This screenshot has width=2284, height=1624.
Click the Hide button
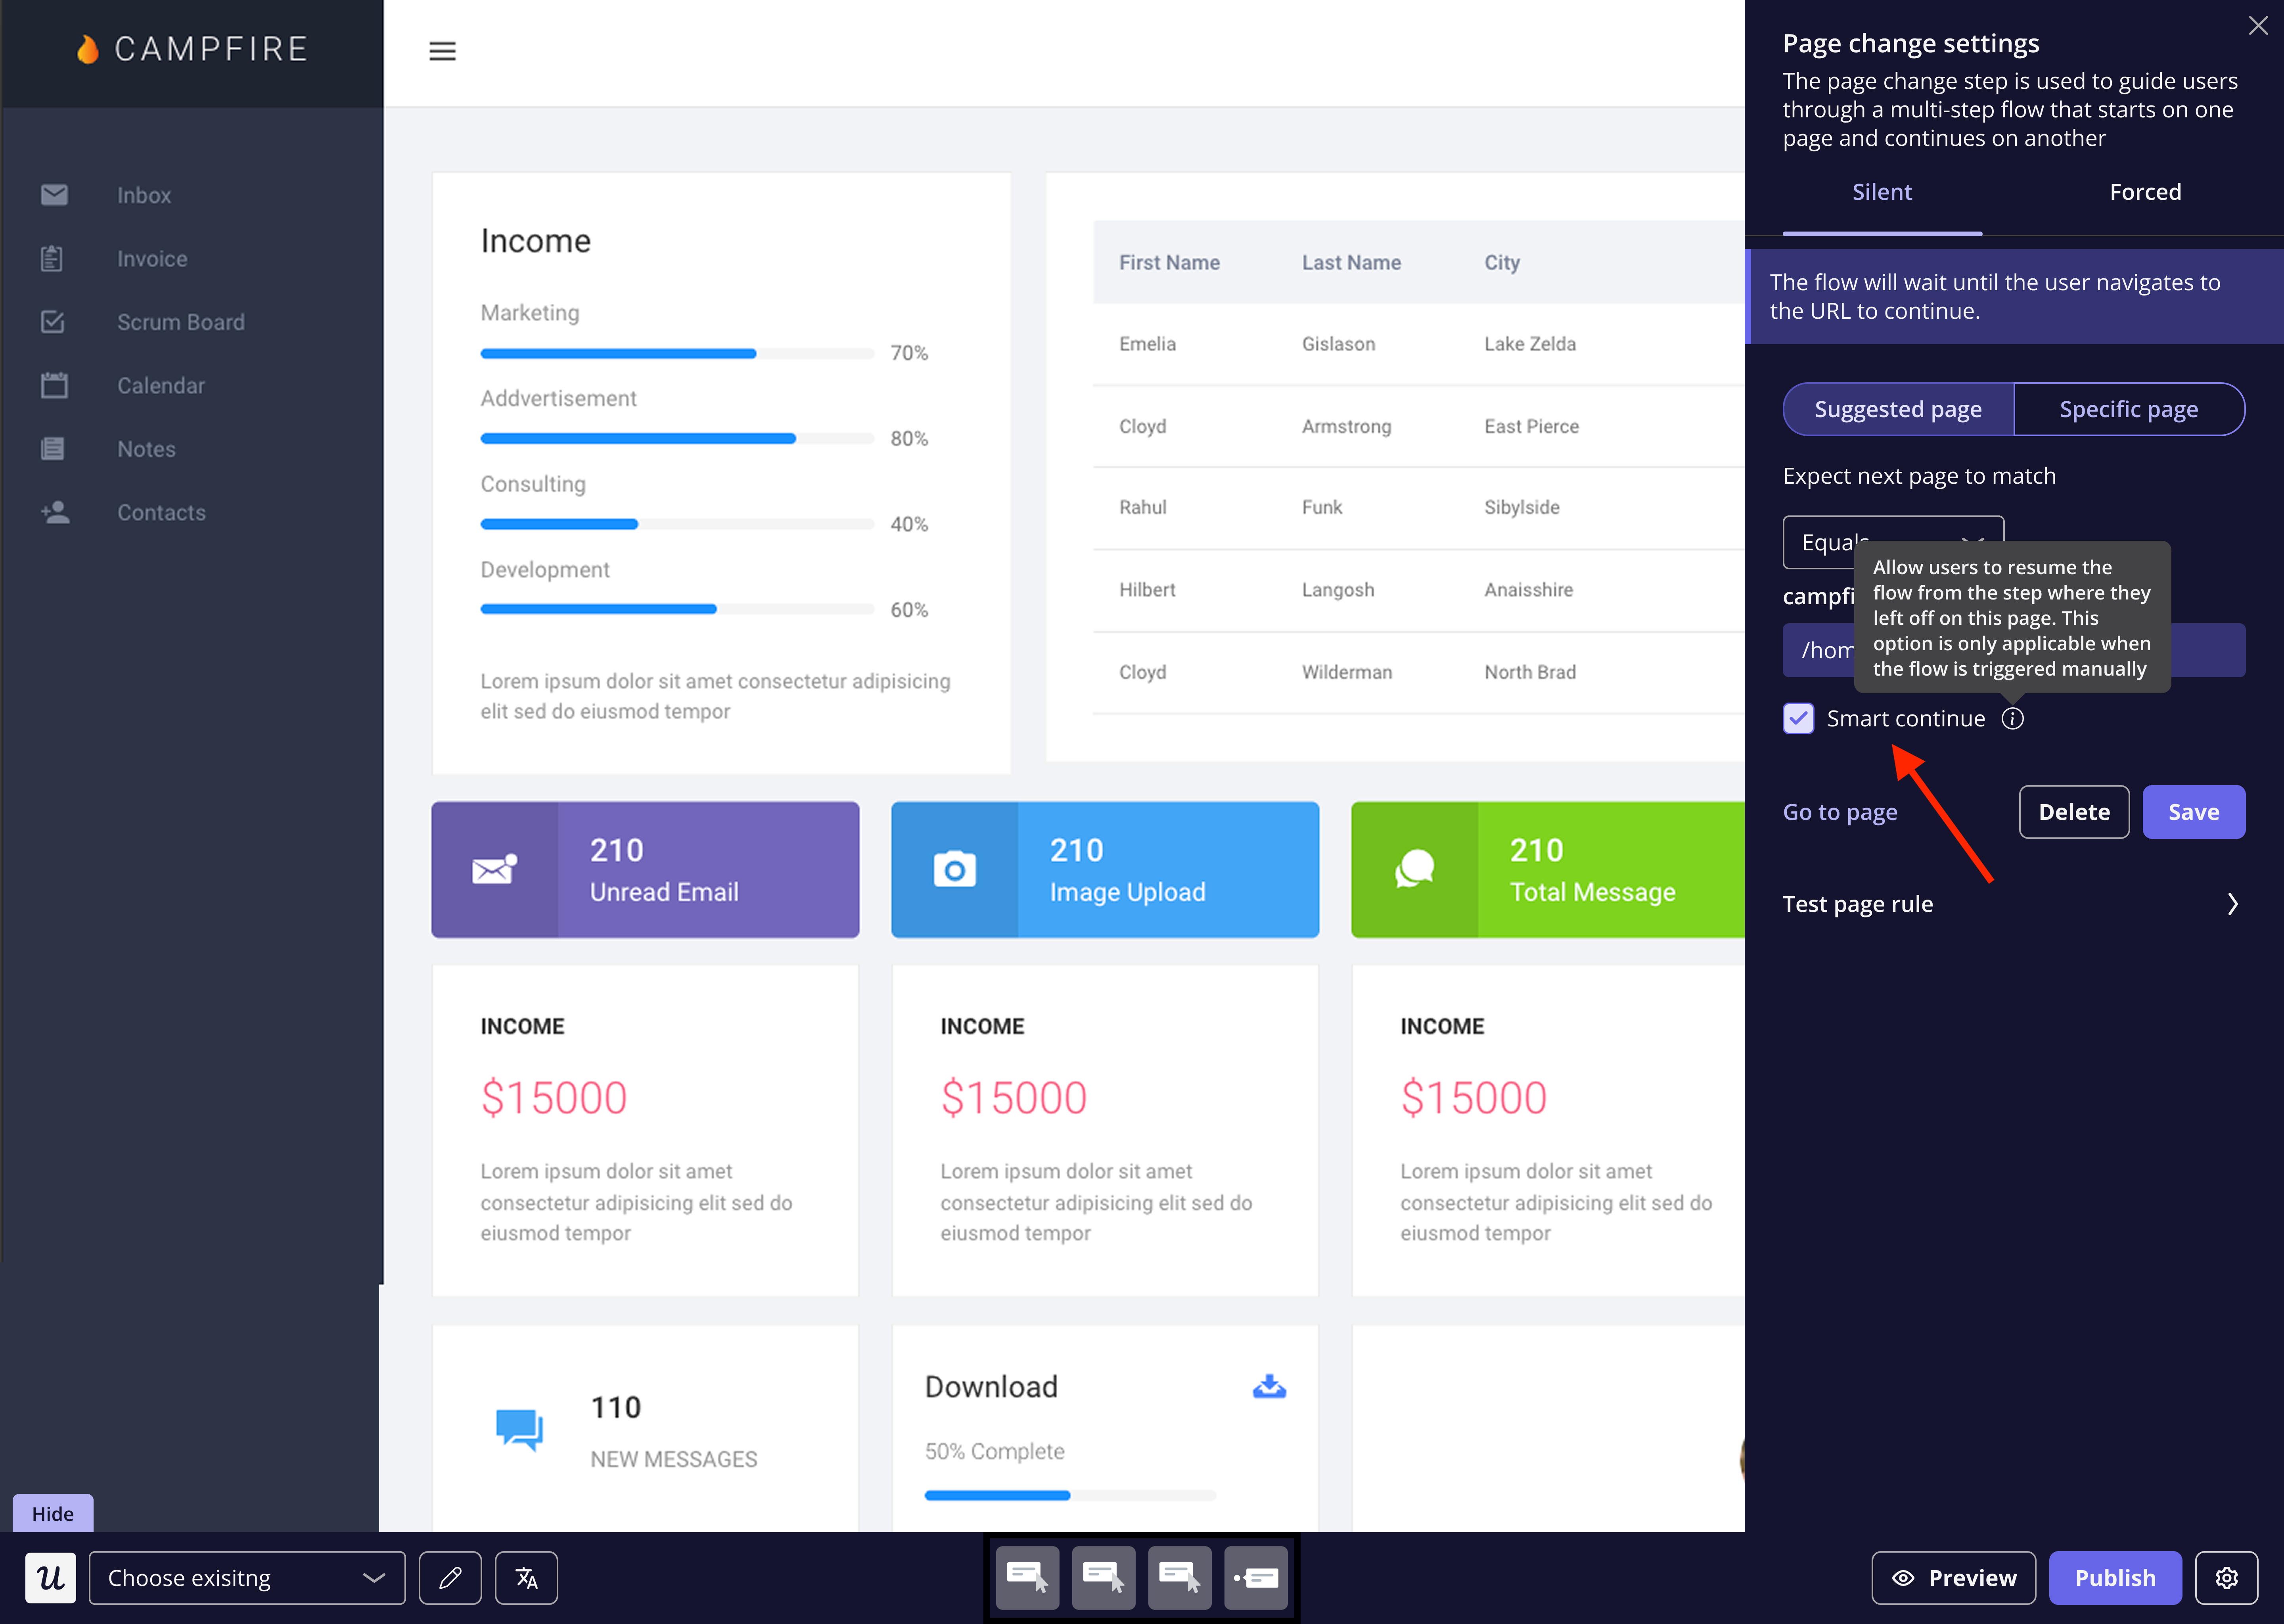(x=53, y=1513)
